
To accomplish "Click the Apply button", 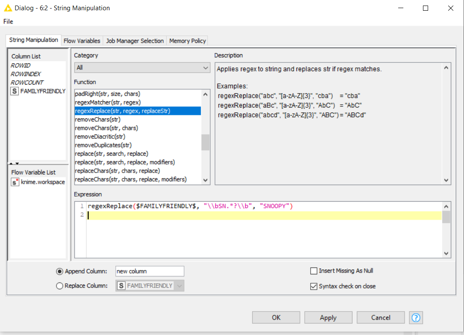I will pyautogui.click(x=328, y=317).
